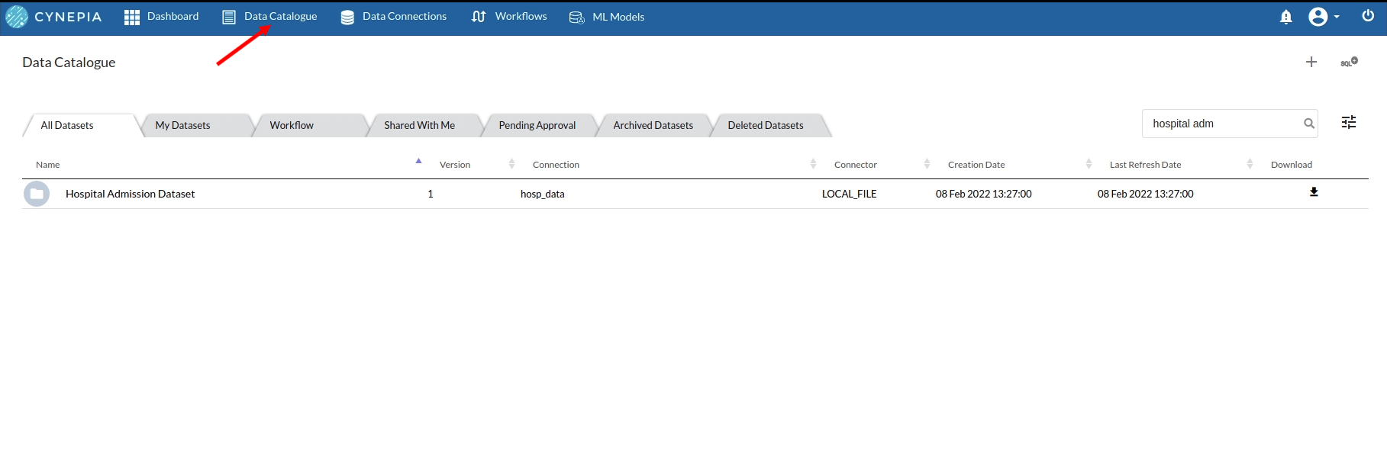The image size is (1387, 466).
Task: Open the filter settings sliders icon
Action: point(1349,122)
